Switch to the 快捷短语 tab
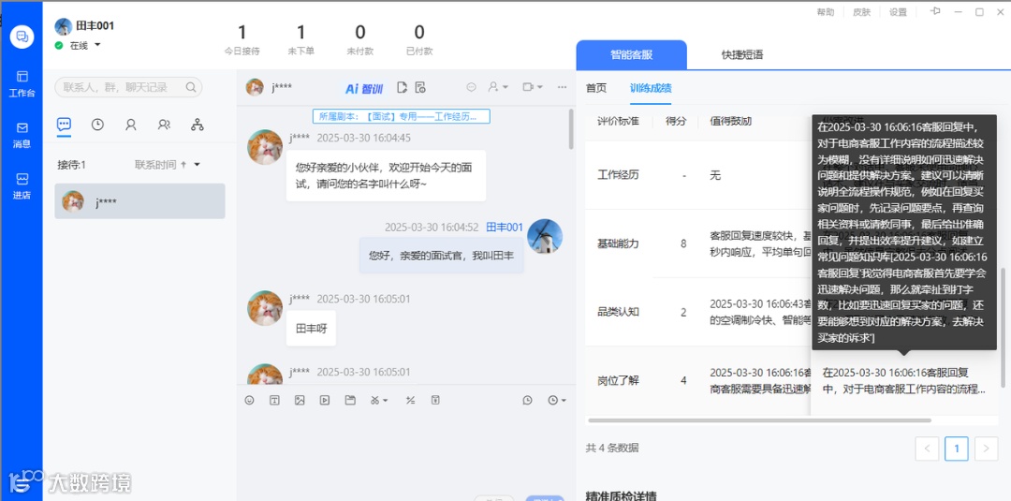This screenshot has height=501, width=1011. [x=742, y=55]
